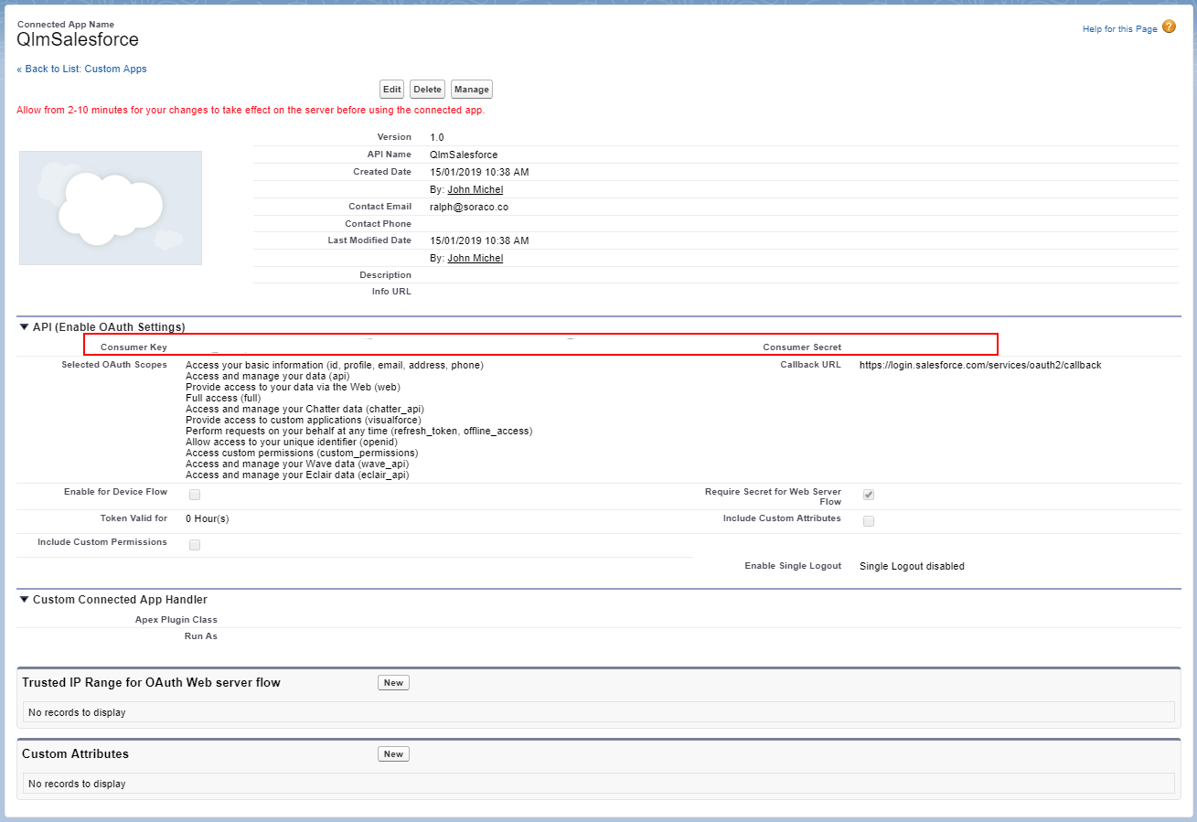The height and width of the screenshot is (822, 1197).
Task: Click contact email ralph@soraco.co
Action: tap(469, 207)
